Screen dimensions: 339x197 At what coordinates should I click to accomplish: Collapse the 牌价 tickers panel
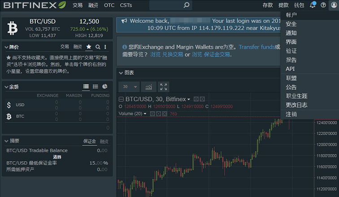click(6, 47)
